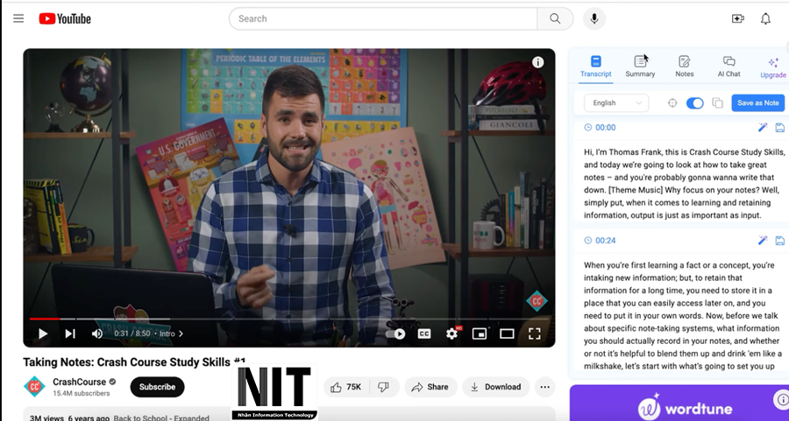Click the first transcript paragraph starting 'Hi, I'm Thomas Frank'
789x421 pixels.
685,184
